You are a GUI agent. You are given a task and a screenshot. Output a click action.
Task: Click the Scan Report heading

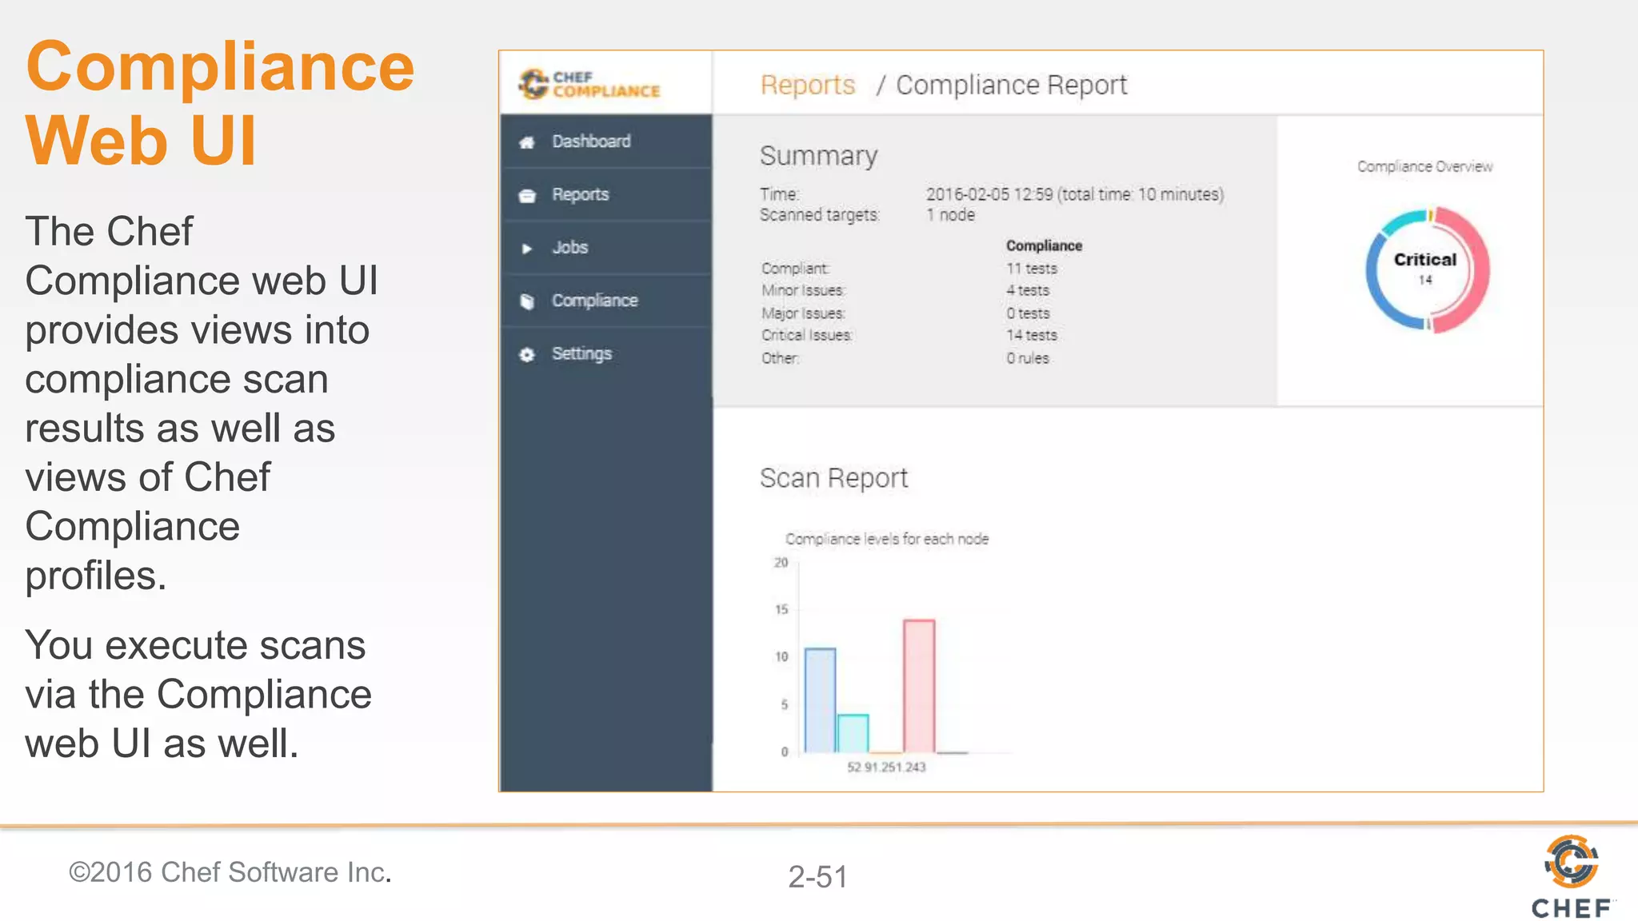pos(833,478)
